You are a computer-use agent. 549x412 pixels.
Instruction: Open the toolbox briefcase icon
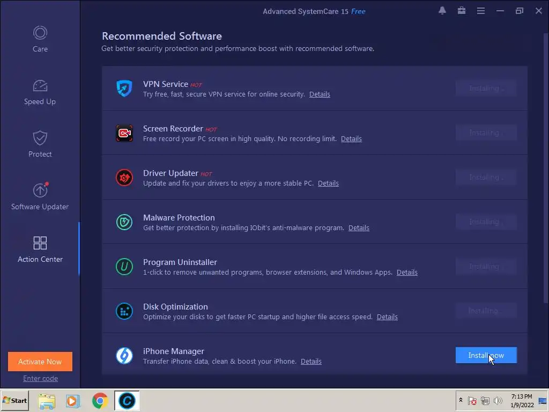(x=462, y=11)
